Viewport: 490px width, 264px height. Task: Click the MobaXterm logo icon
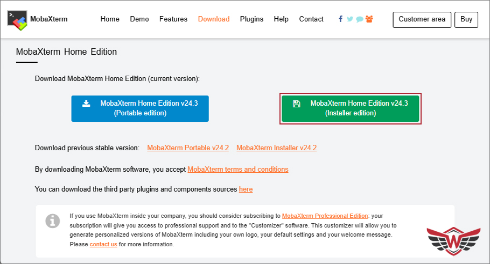pos(17,19)
